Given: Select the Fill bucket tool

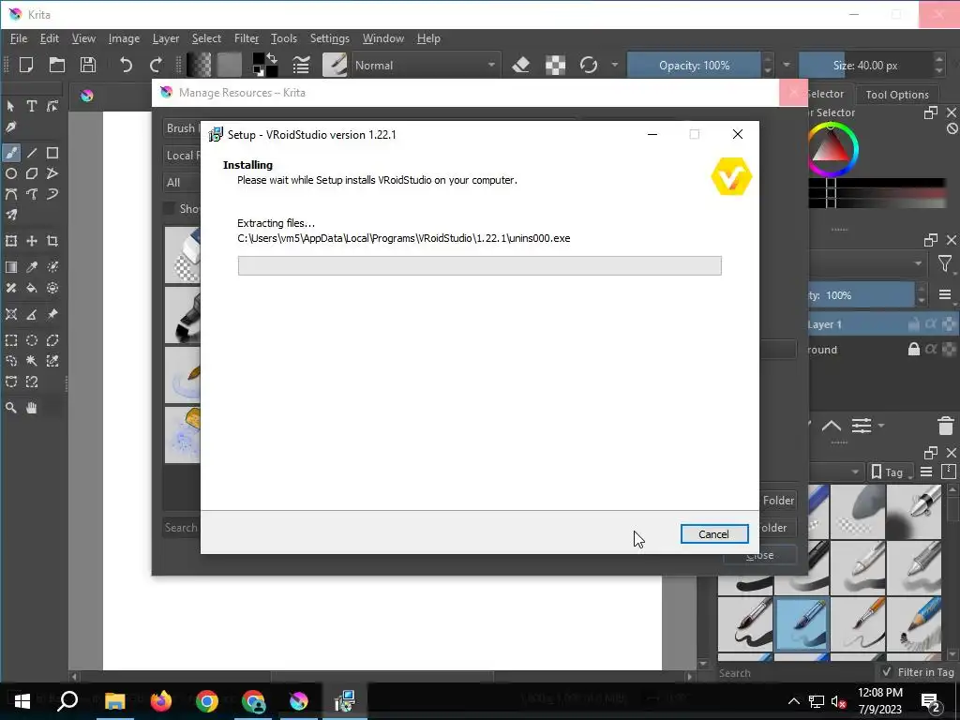Looking at the screenshot, I should point(32,288).
